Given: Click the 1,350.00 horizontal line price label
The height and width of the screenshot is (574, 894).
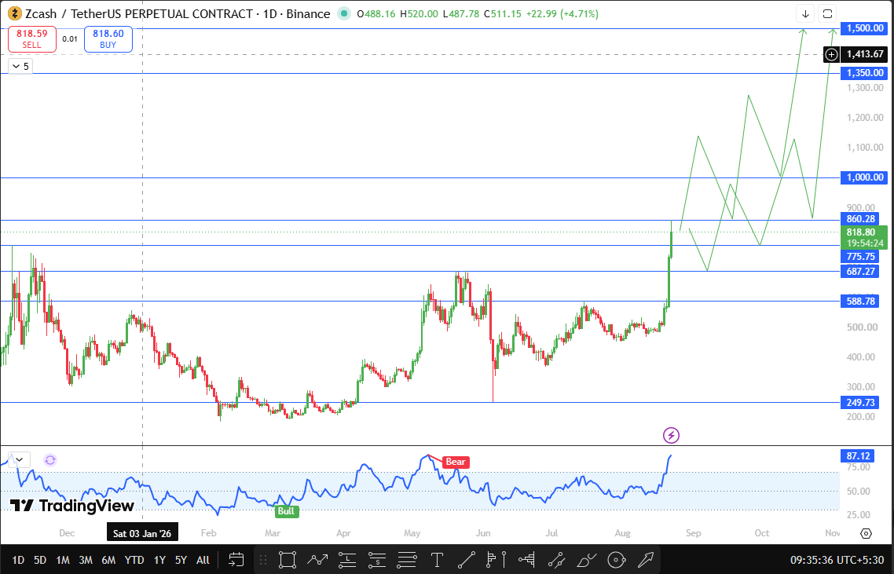Looking at the screenshot, I should click(865, 73).
